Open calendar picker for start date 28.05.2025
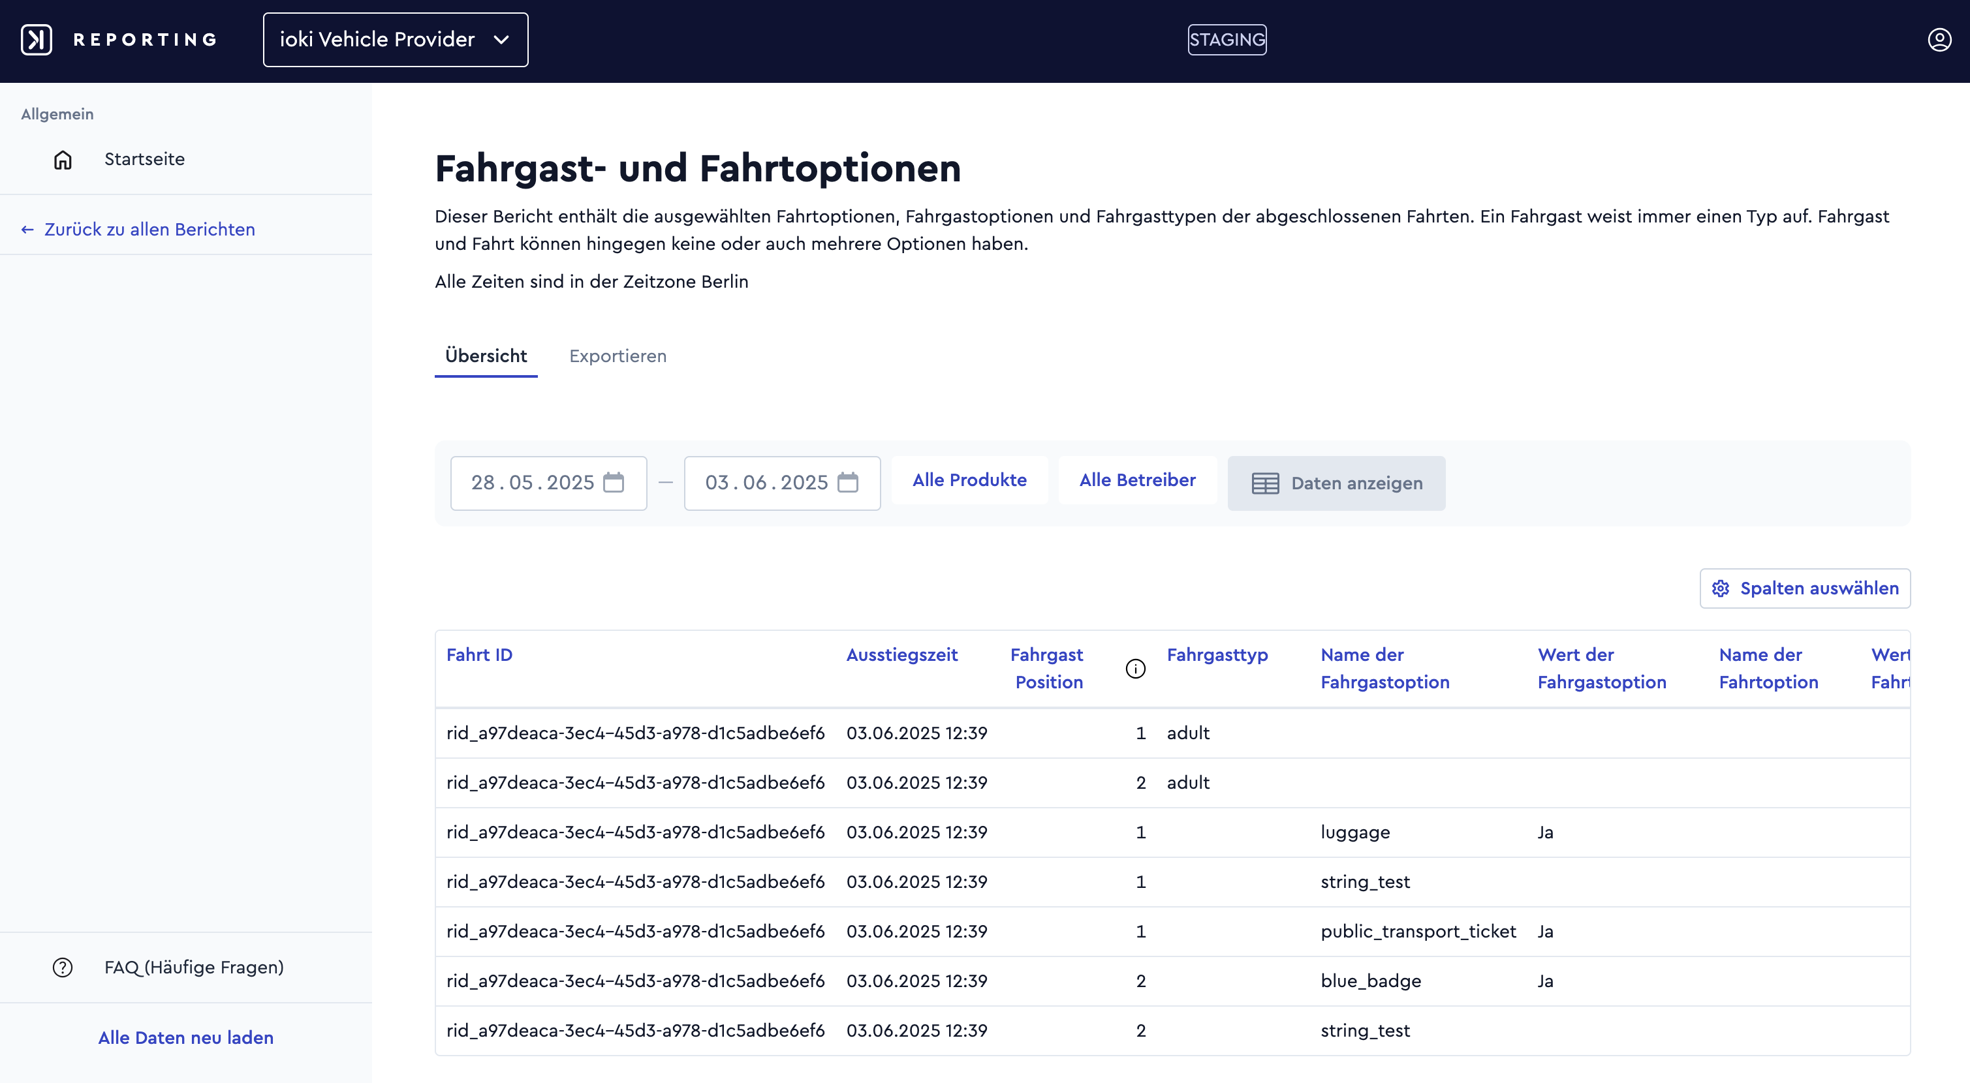This screenshot has width=1970, height=1083. pos(614,482)
